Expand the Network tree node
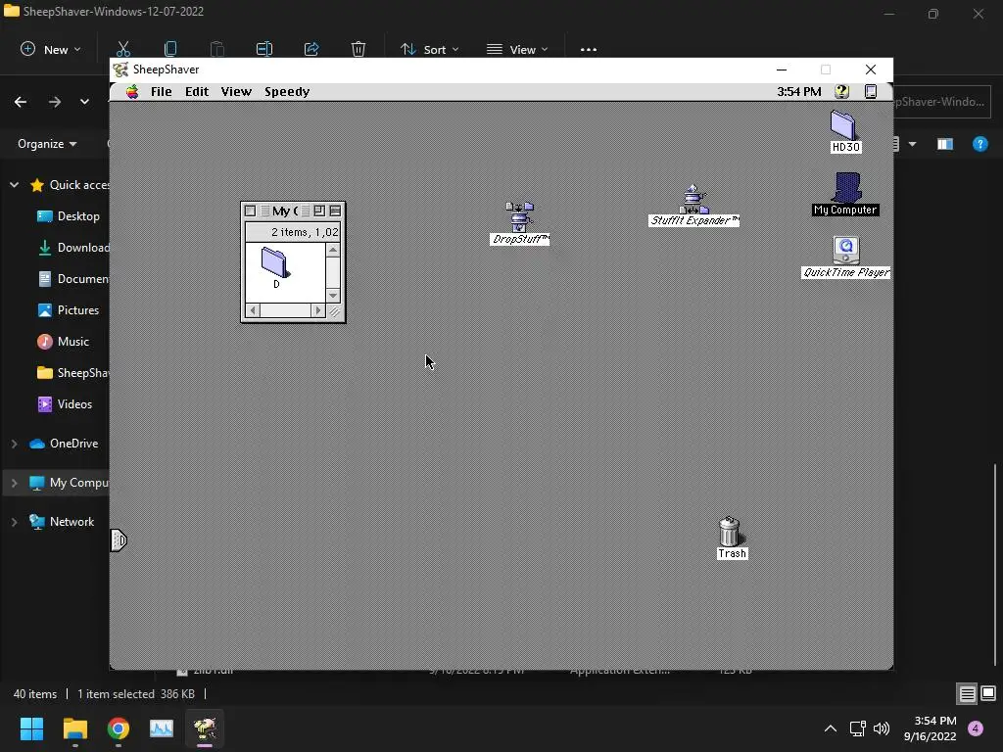1003x752 pixels. [14, 522]
